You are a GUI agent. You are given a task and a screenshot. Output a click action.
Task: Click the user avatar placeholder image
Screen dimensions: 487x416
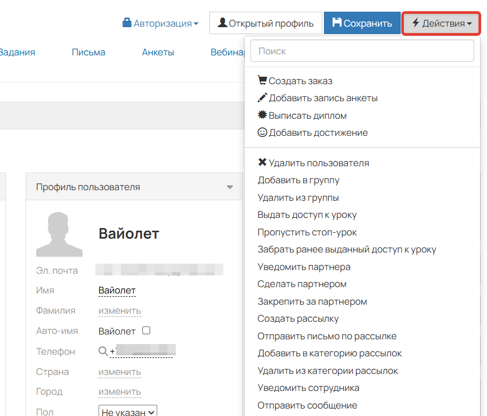pos(59,234)
